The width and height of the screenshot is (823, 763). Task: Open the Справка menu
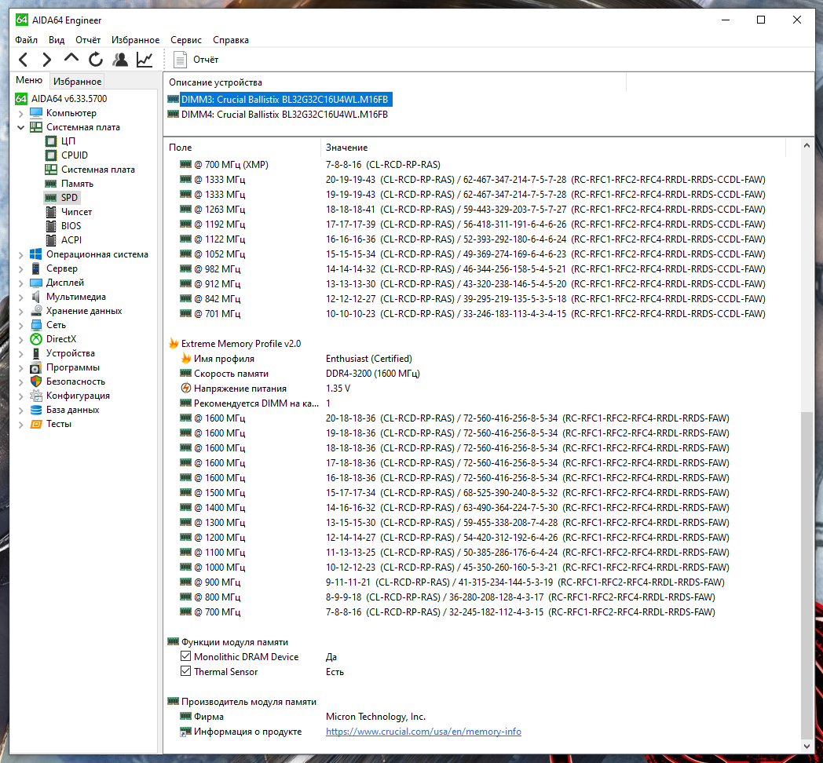coord(231,40)
